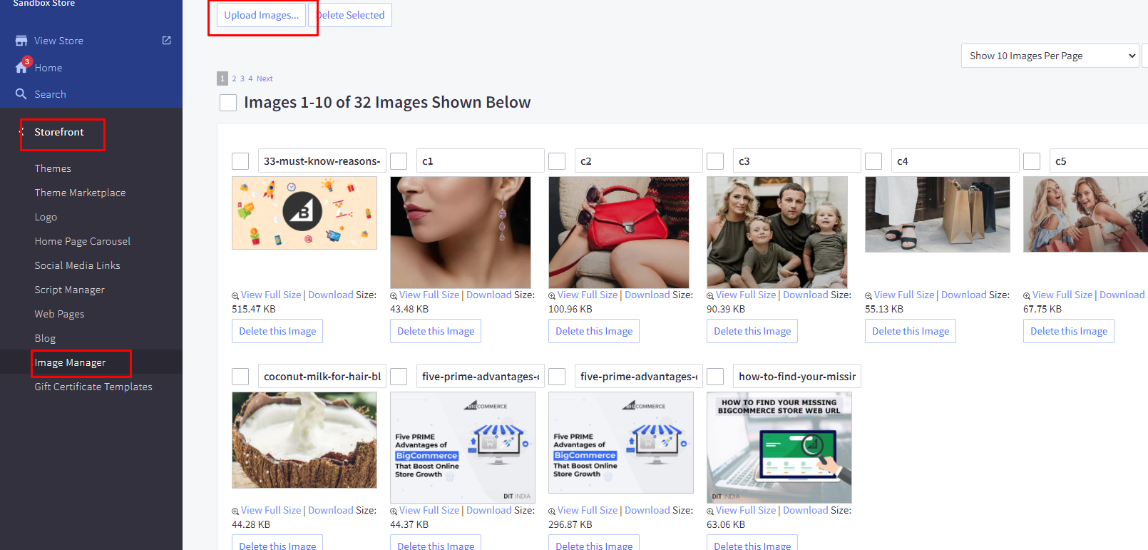
Task: Download the c1 image
Action: pos(488,295)
